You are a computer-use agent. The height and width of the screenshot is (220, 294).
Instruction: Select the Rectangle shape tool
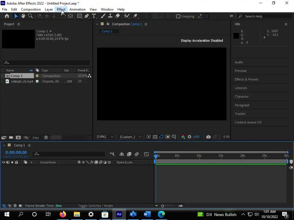click(x=80, y=16)
